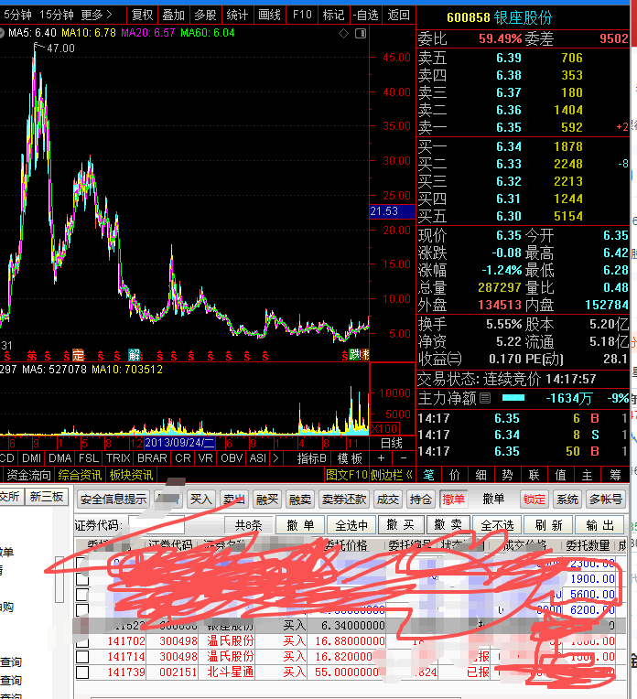The width and height of the screenshot is (637, 699).
Task: Click the diamond marker icon above chart
Action: point(343,34)
